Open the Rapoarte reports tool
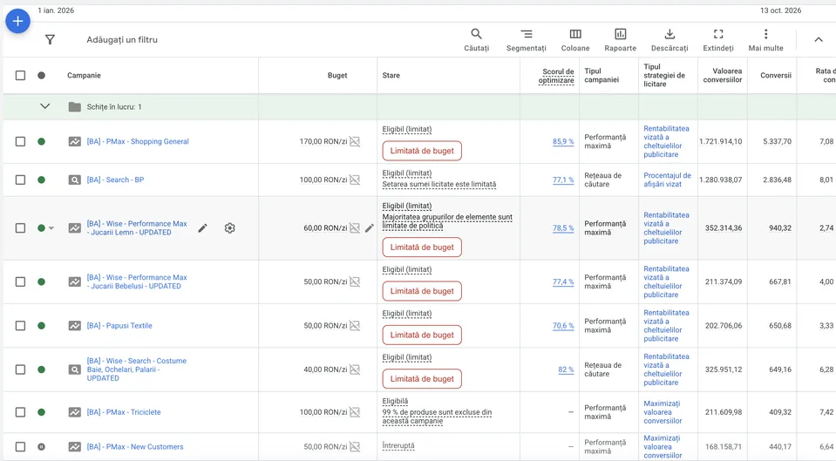Screen dimensions: 836x461 620,40
